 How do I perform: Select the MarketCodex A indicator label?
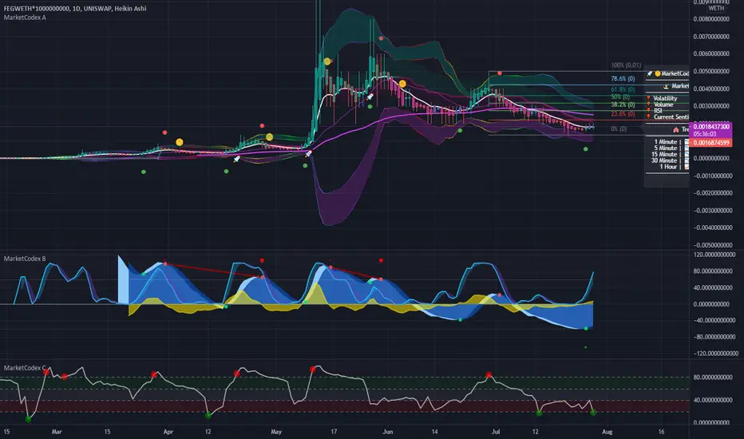click(x=25, y=18)
